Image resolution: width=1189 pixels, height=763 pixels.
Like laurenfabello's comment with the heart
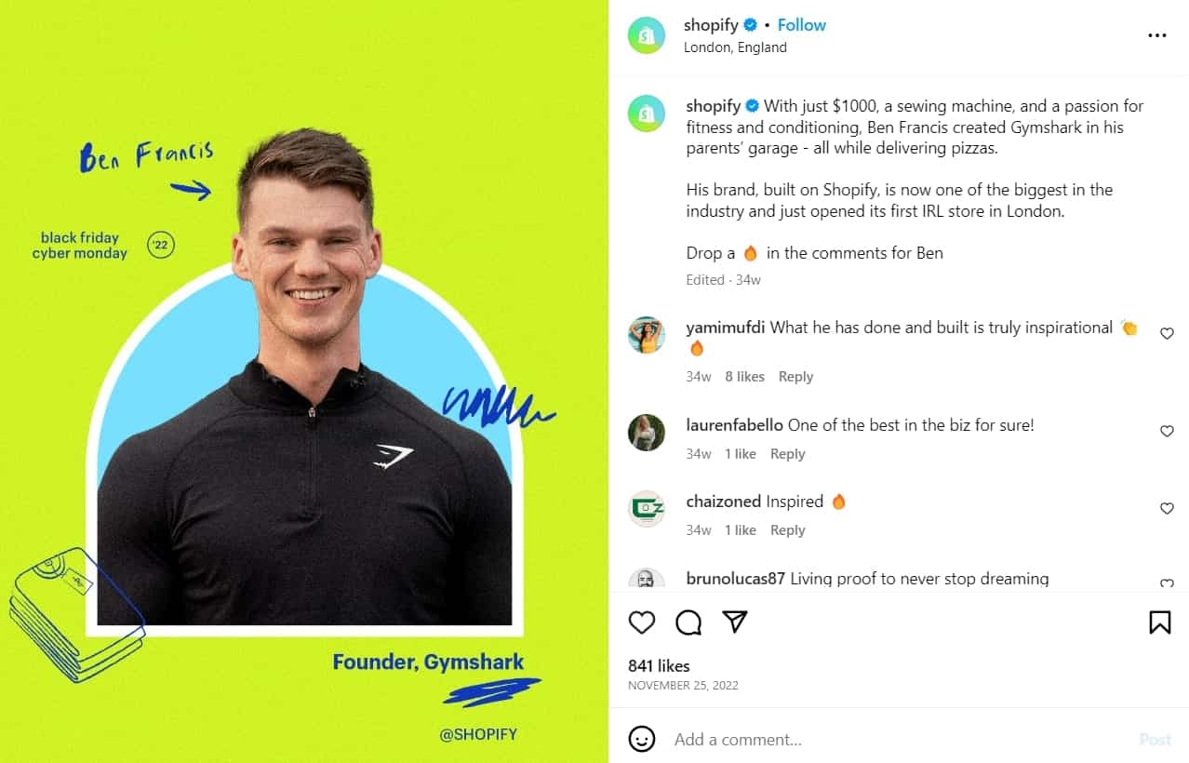pos(1167,431)
